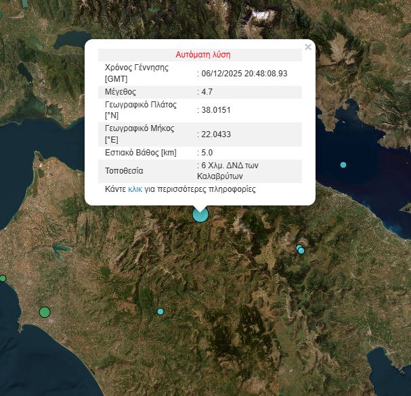This screenshot has width=411, height=396.
Task: Click the longitude value 22.0433
Action: (x=216, y=134)
